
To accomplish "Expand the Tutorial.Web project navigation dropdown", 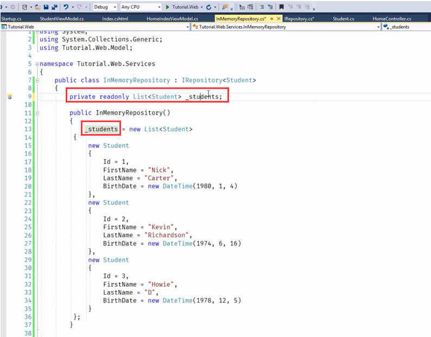I will click(x=187, y=27).
